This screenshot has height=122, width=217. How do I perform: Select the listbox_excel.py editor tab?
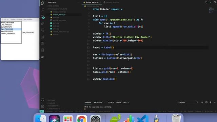pos(92,2)
